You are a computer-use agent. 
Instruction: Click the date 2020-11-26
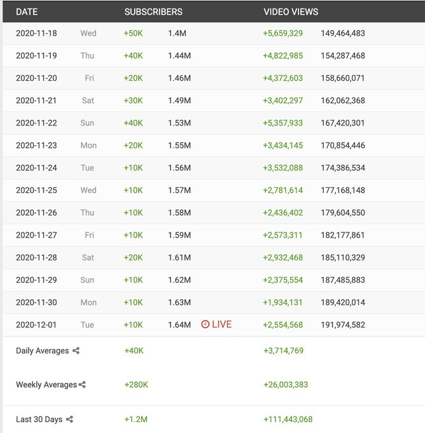point(36,213)
